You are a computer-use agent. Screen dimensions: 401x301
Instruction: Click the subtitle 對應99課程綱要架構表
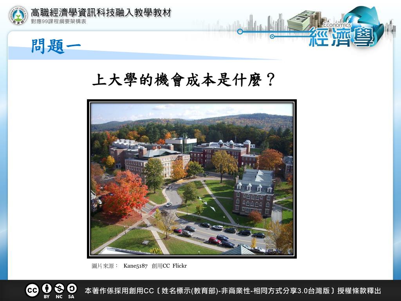point(59,22)
